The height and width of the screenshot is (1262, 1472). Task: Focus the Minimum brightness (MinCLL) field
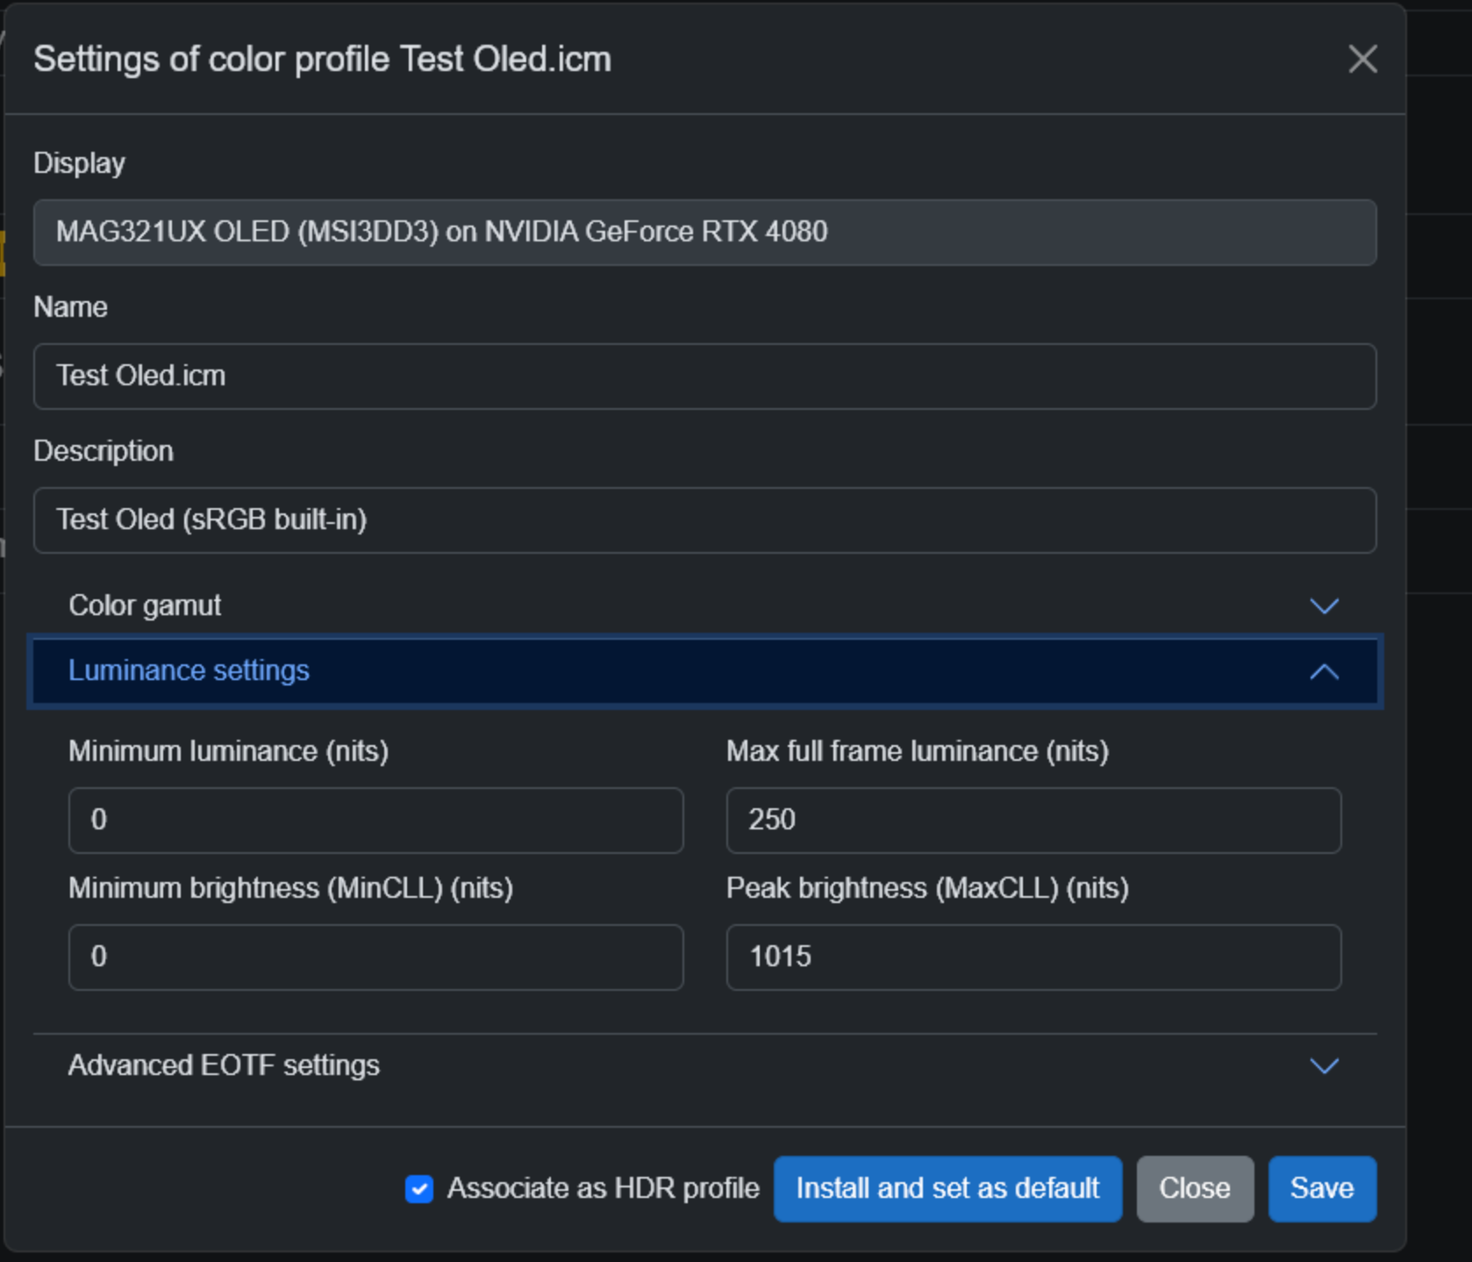(375, 957)
